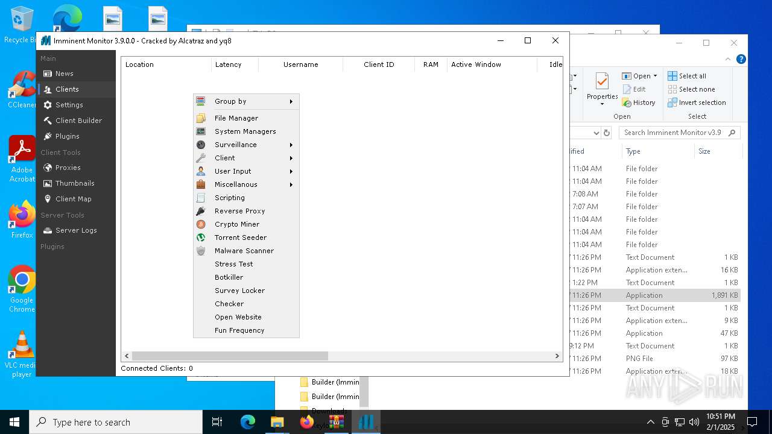Click the Properties icon in Explorer ribbon
772x434 pixels.
pos(602,81)
